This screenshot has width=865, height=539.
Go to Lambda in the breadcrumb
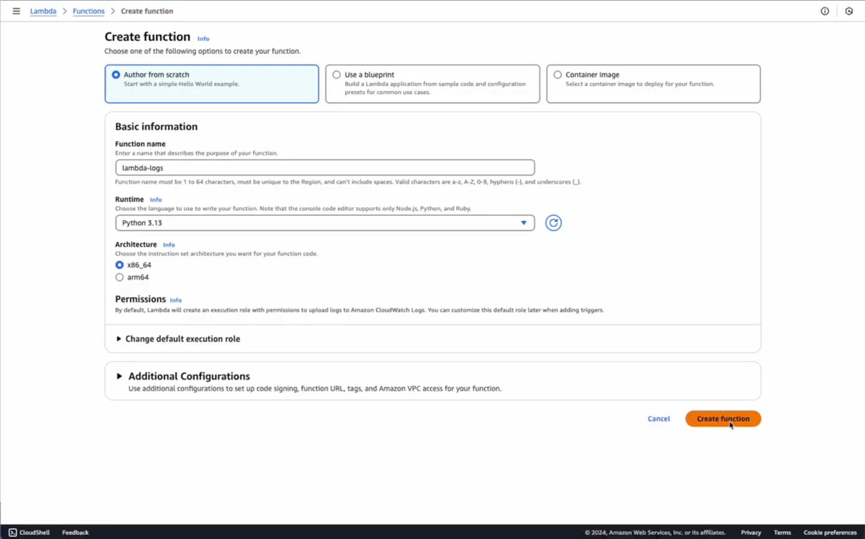pyautogui.click(x=43, y=11)
